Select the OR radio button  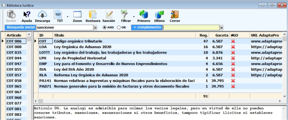(x=119, y=27)
